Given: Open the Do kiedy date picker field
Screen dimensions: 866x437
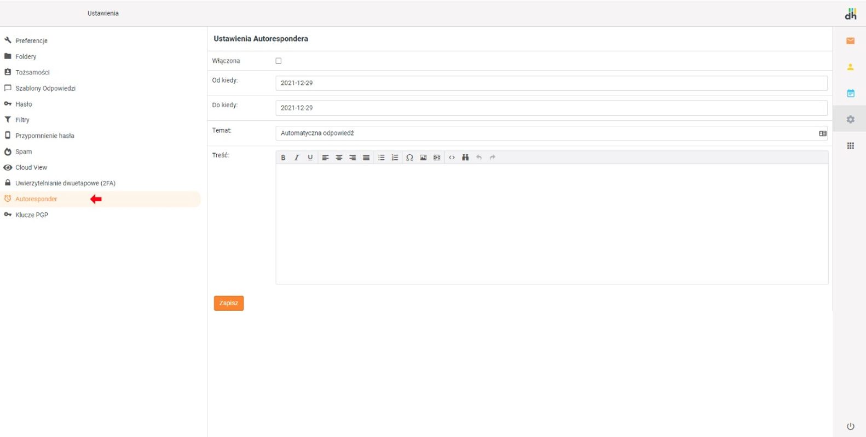Looking at the screenshot, I should [551, 108].
